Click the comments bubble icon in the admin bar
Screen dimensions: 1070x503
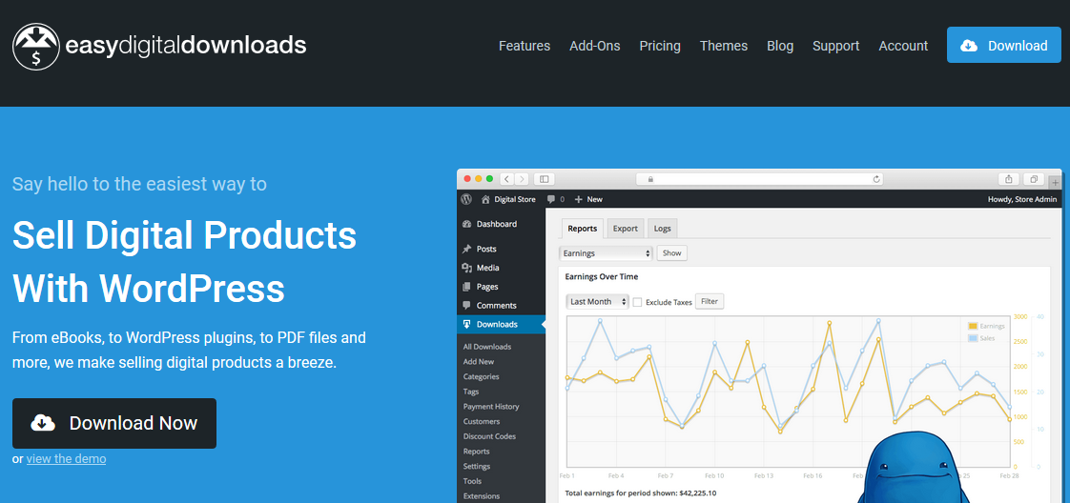click(550, 200)
